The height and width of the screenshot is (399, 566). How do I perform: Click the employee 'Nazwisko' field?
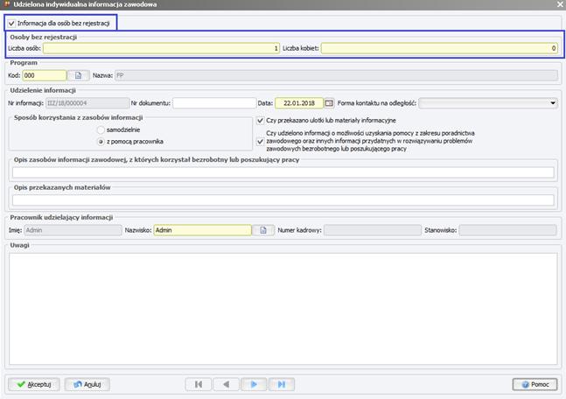pos(202,230)
